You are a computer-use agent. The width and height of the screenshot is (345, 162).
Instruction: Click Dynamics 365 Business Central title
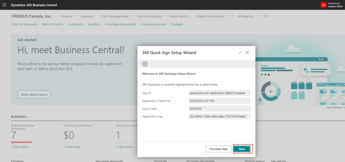34,5
